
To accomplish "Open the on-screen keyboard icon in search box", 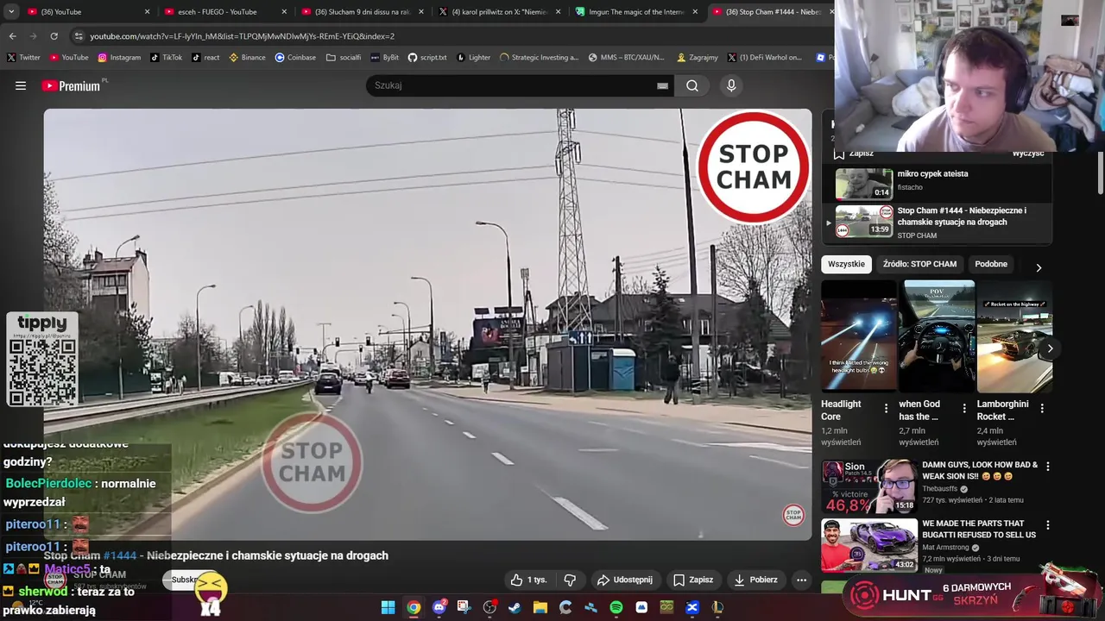I will click(662, 85).
